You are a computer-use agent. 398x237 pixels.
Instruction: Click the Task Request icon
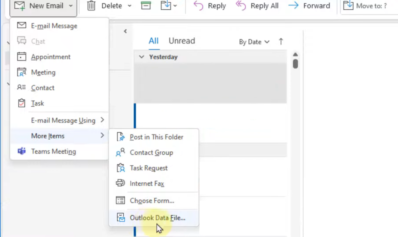pos(120,168)
